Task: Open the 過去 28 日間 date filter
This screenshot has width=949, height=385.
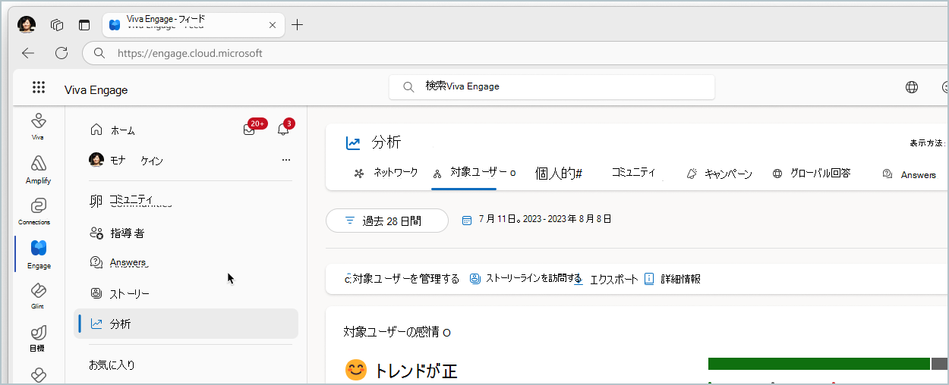Action: (x=386, y=221)
